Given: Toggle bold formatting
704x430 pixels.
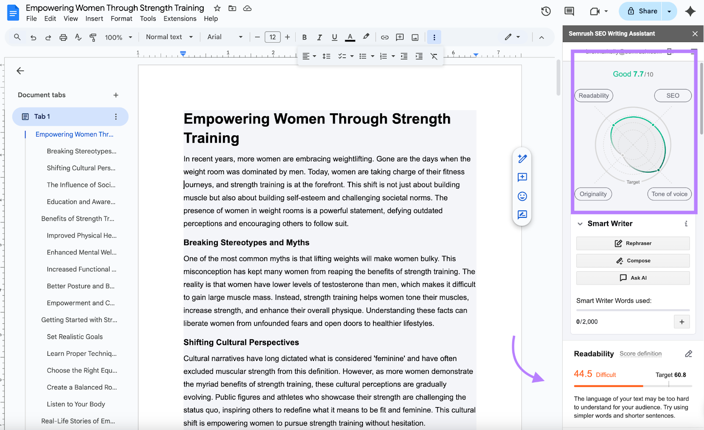Looking at the screenshot, I should point(304,37).
